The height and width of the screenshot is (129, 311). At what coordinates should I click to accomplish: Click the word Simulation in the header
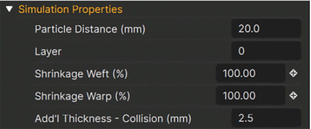[x=44, y=9]
